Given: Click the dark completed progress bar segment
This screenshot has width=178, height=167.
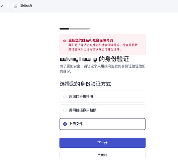Looking at the screenshot, I should click(64, 29).
